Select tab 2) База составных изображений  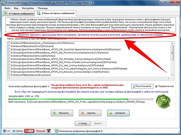click(x=56, y=13)
